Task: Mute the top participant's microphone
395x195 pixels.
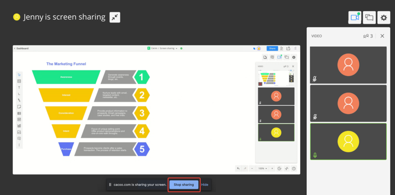Action: (x=315, y=79)
